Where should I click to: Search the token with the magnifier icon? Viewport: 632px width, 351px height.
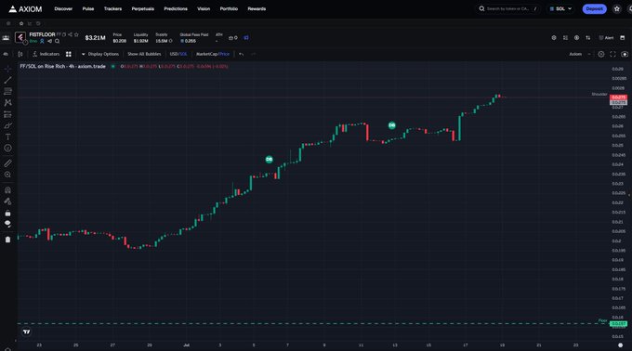tap(58, 41)
